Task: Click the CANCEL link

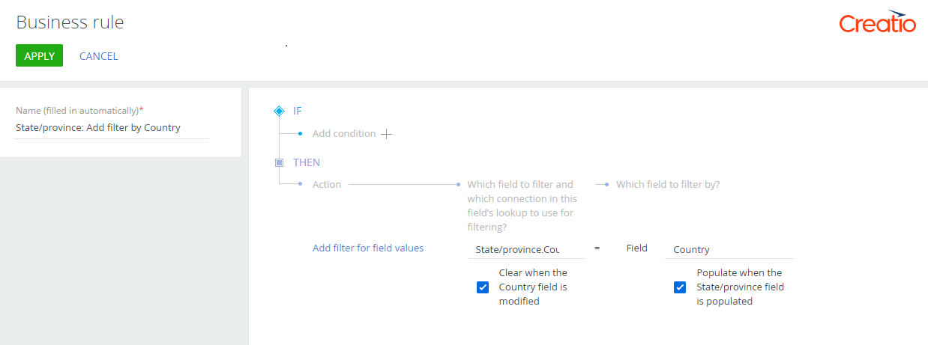Action: pos(99,56)
